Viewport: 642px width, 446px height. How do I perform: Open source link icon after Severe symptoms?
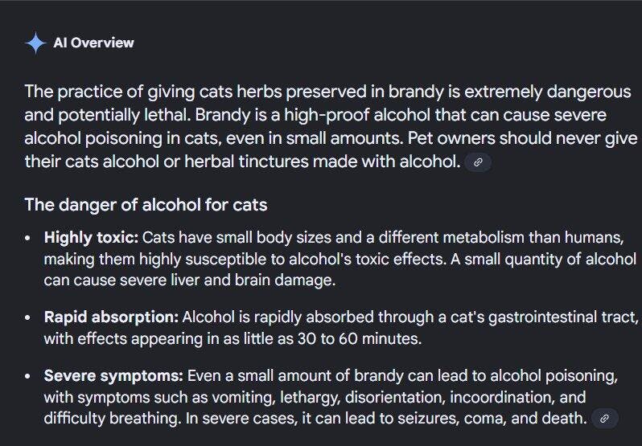tap(604, 419)
